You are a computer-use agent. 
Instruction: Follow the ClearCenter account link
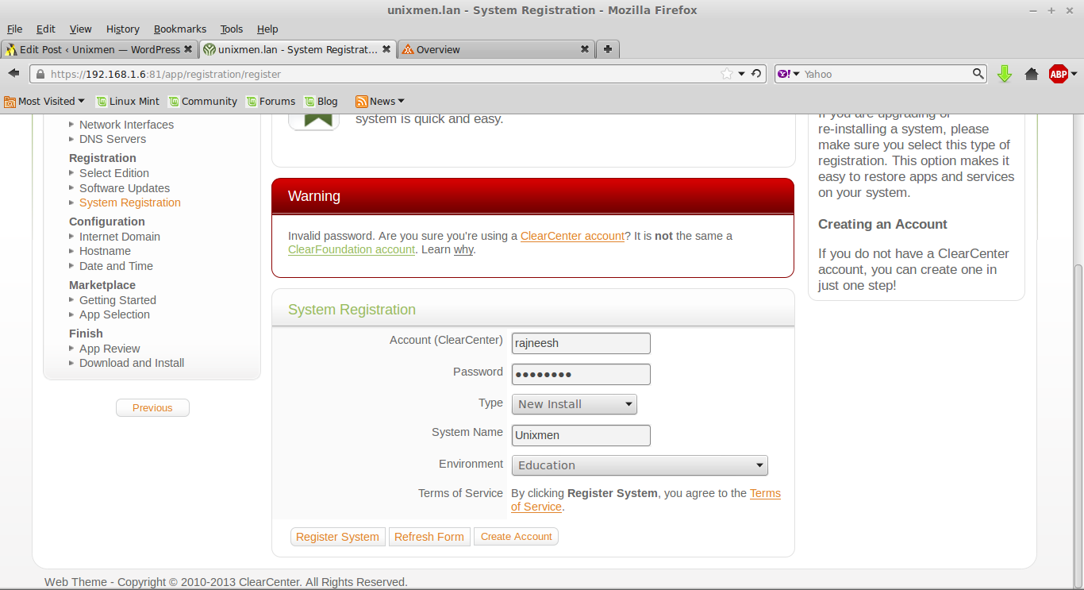572,236
